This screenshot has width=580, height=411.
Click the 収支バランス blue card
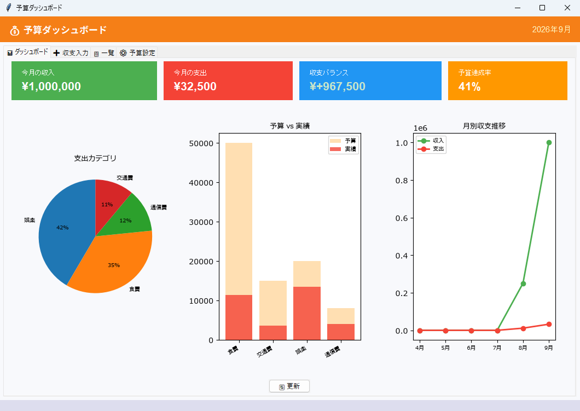point(370,80)
